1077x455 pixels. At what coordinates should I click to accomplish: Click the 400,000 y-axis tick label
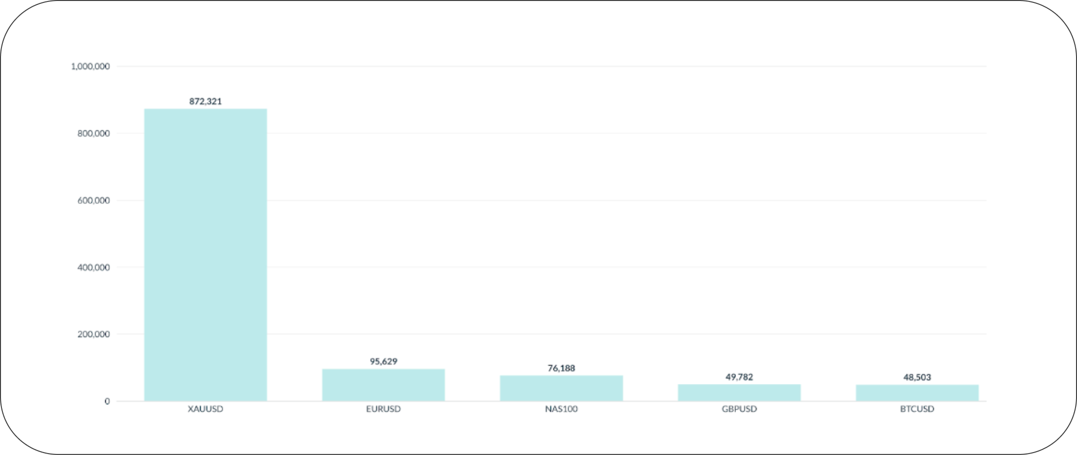(93, 267)
